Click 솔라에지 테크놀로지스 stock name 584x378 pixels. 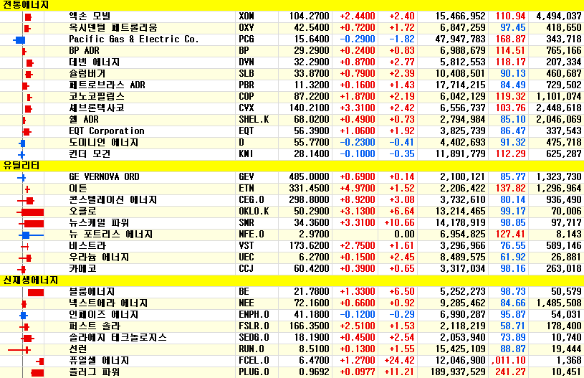click(118, 338)
